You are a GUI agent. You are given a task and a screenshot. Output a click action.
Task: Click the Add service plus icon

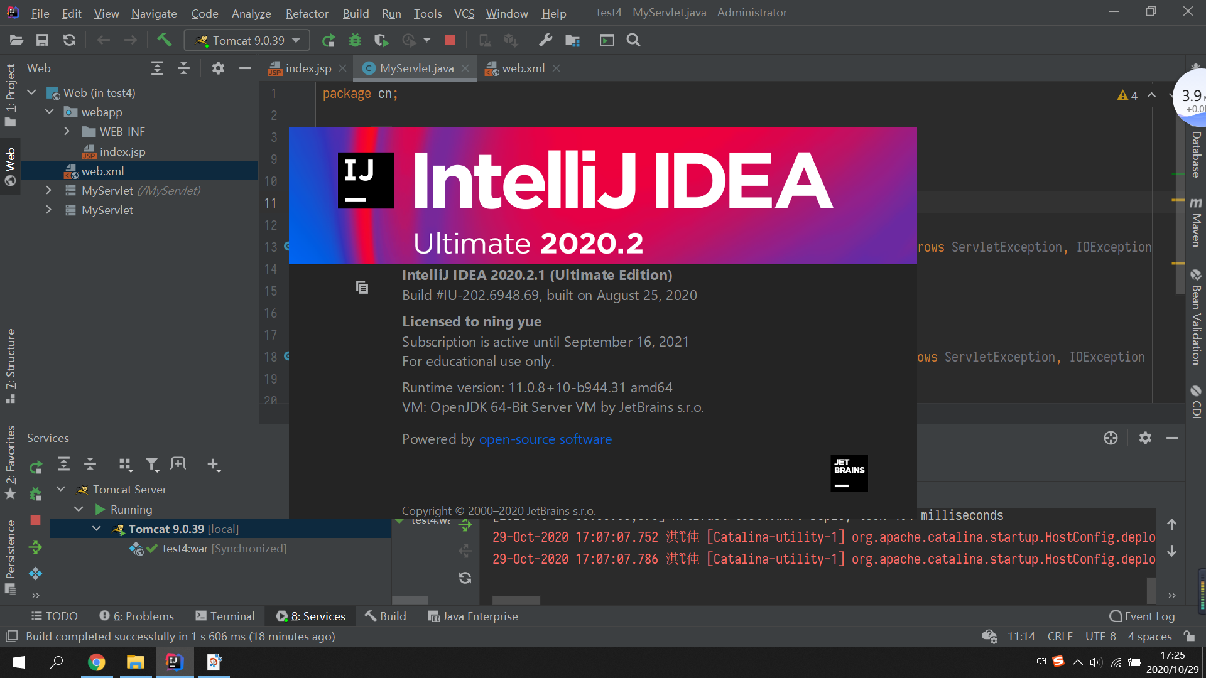[x=213, y=465]
